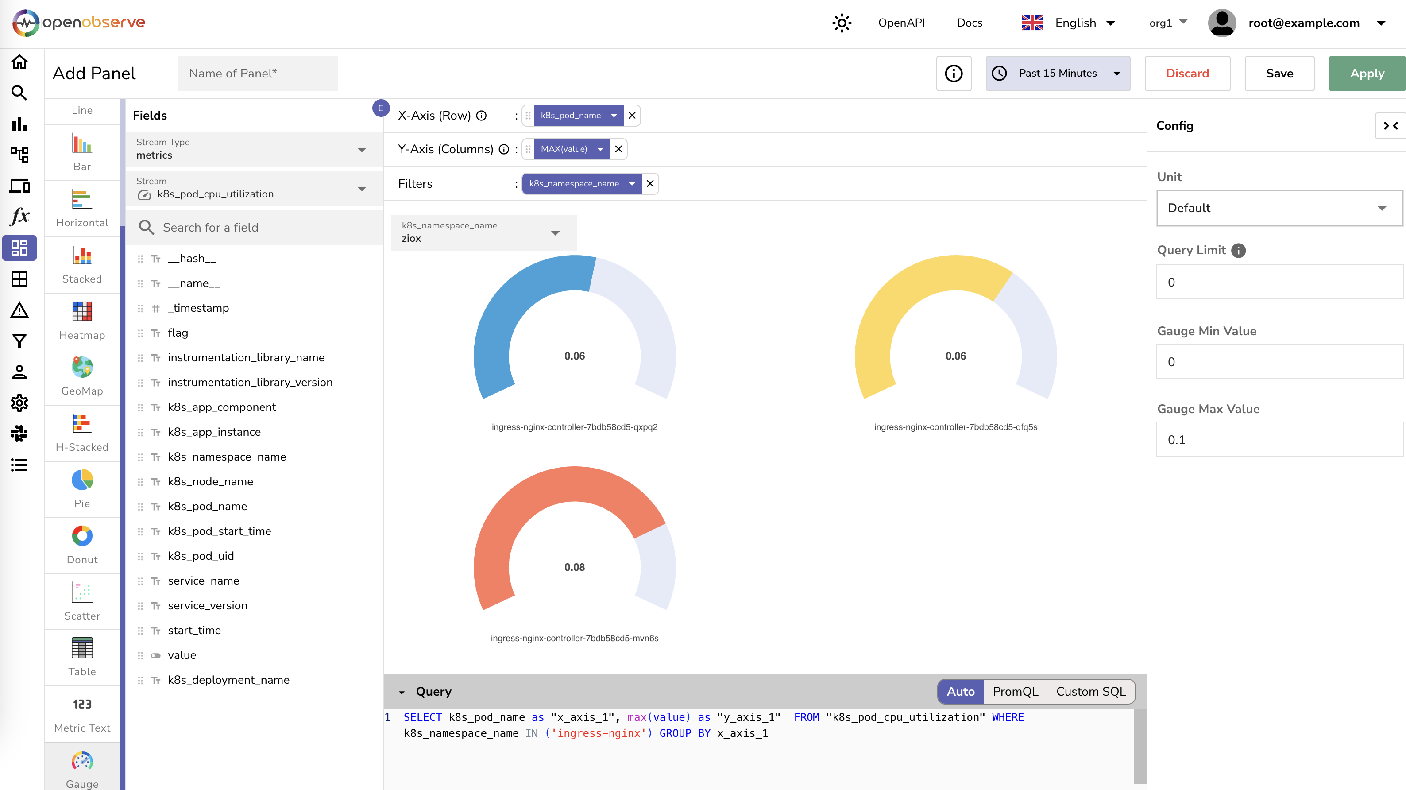Choose the Donut chart type icon
The width and height of the screenshot is (1406, 790).
[x=82, y=536]
